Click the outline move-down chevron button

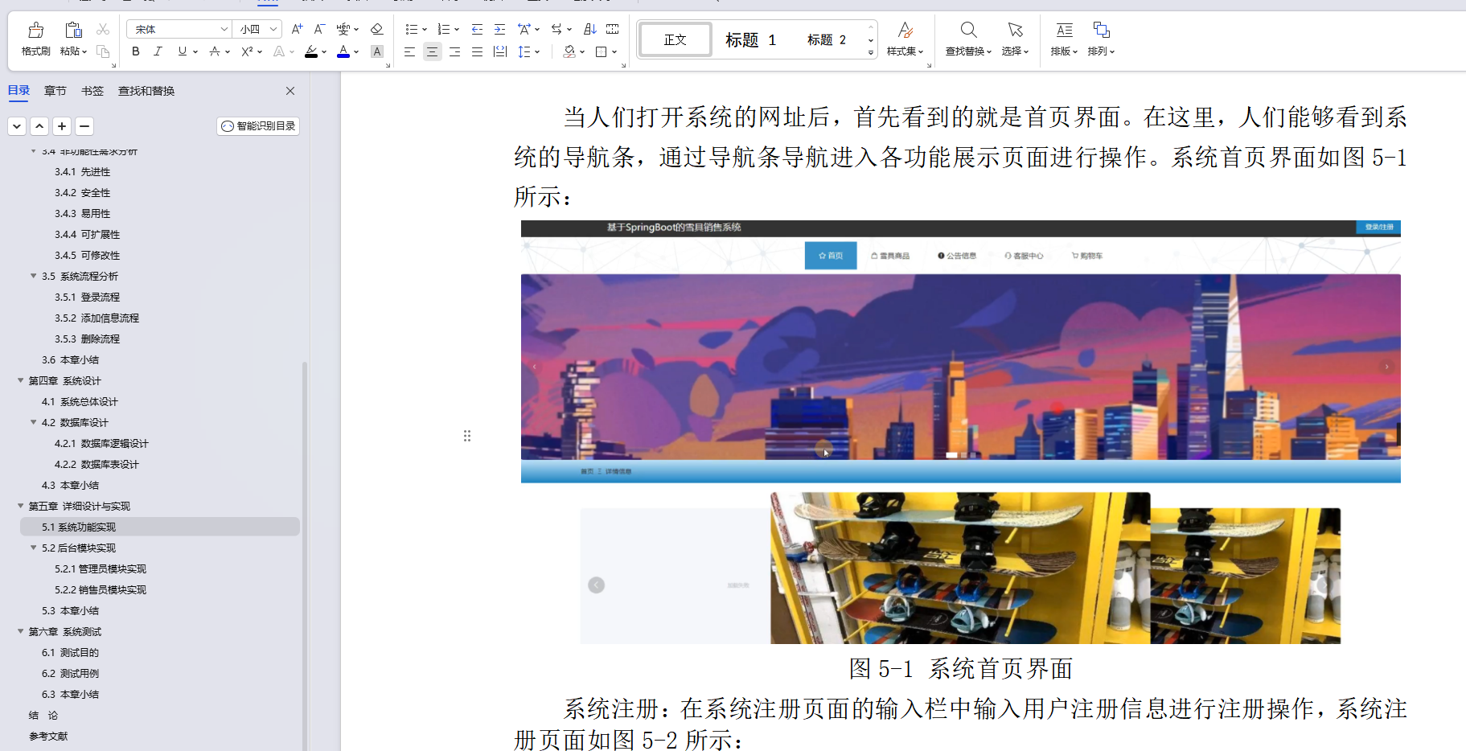17,126
